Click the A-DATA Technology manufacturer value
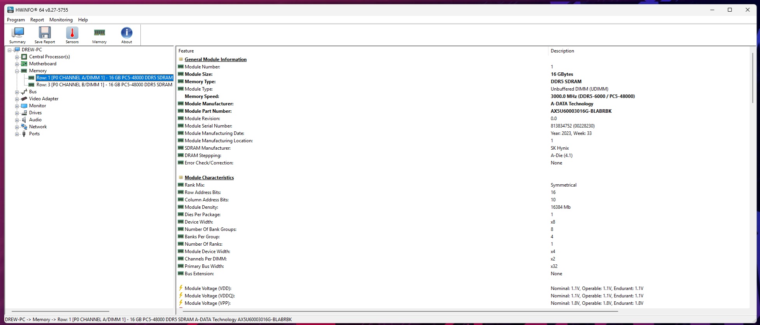 point(572,104)
